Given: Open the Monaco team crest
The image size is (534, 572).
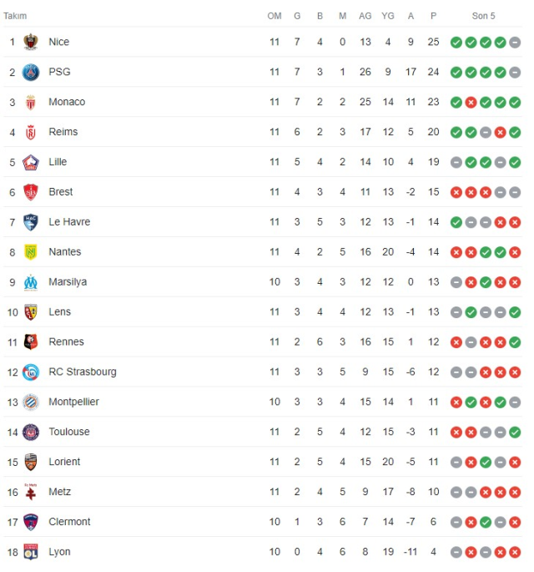Looking at the screenshot, I should tap(31, 102).
